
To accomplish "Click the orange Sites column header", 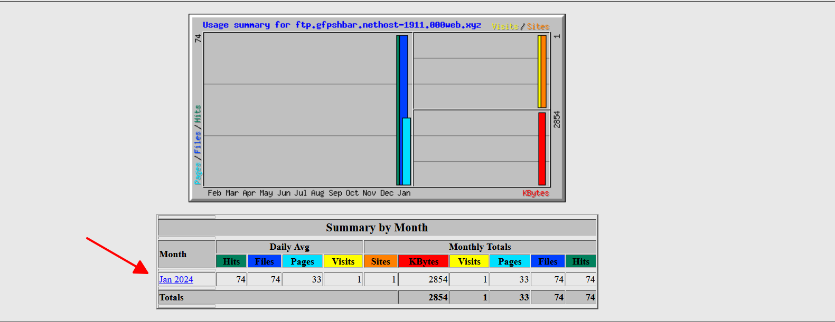I will pyautogui.click(x=381, y=261).
